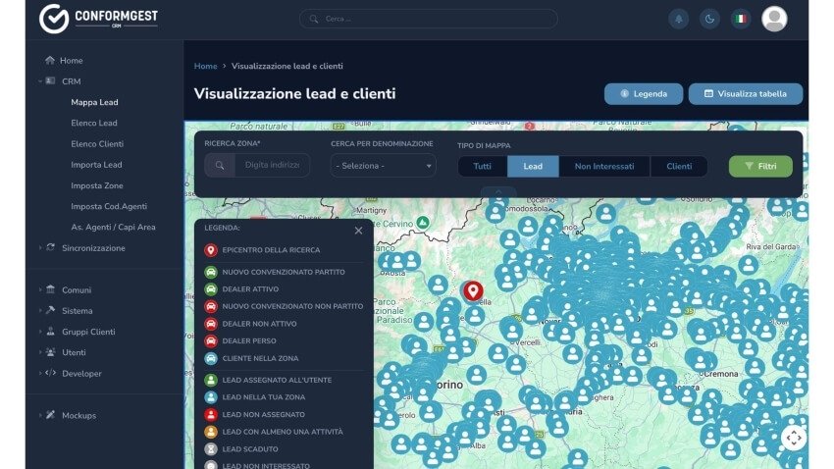
Task: Click the Epicentro della ricerca legend icon
Action: 211,250
